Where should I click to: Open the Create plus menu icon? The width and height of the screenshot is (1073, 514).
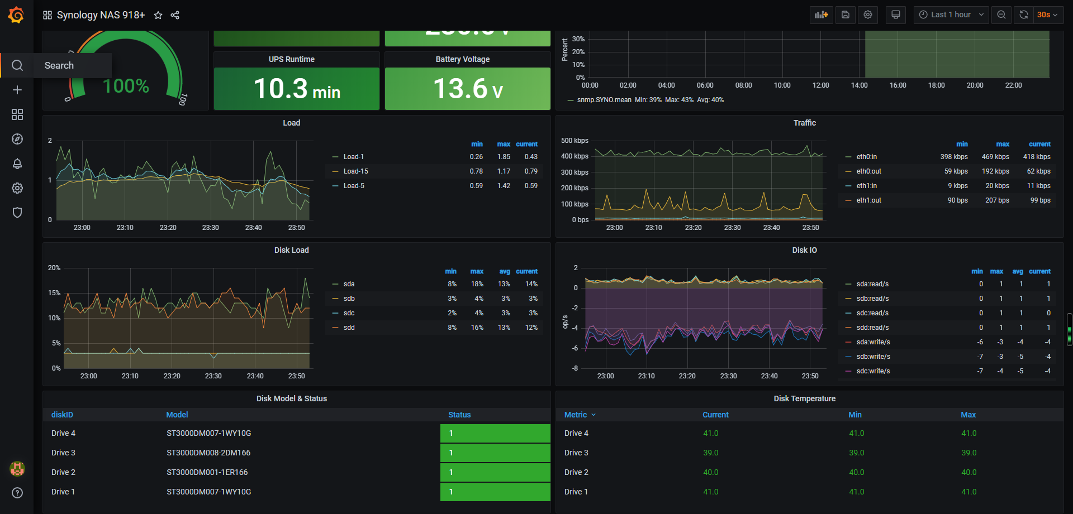(x=17, y=90)
